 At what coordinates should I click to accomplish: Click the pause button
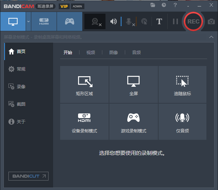click(x=175, y=21)
